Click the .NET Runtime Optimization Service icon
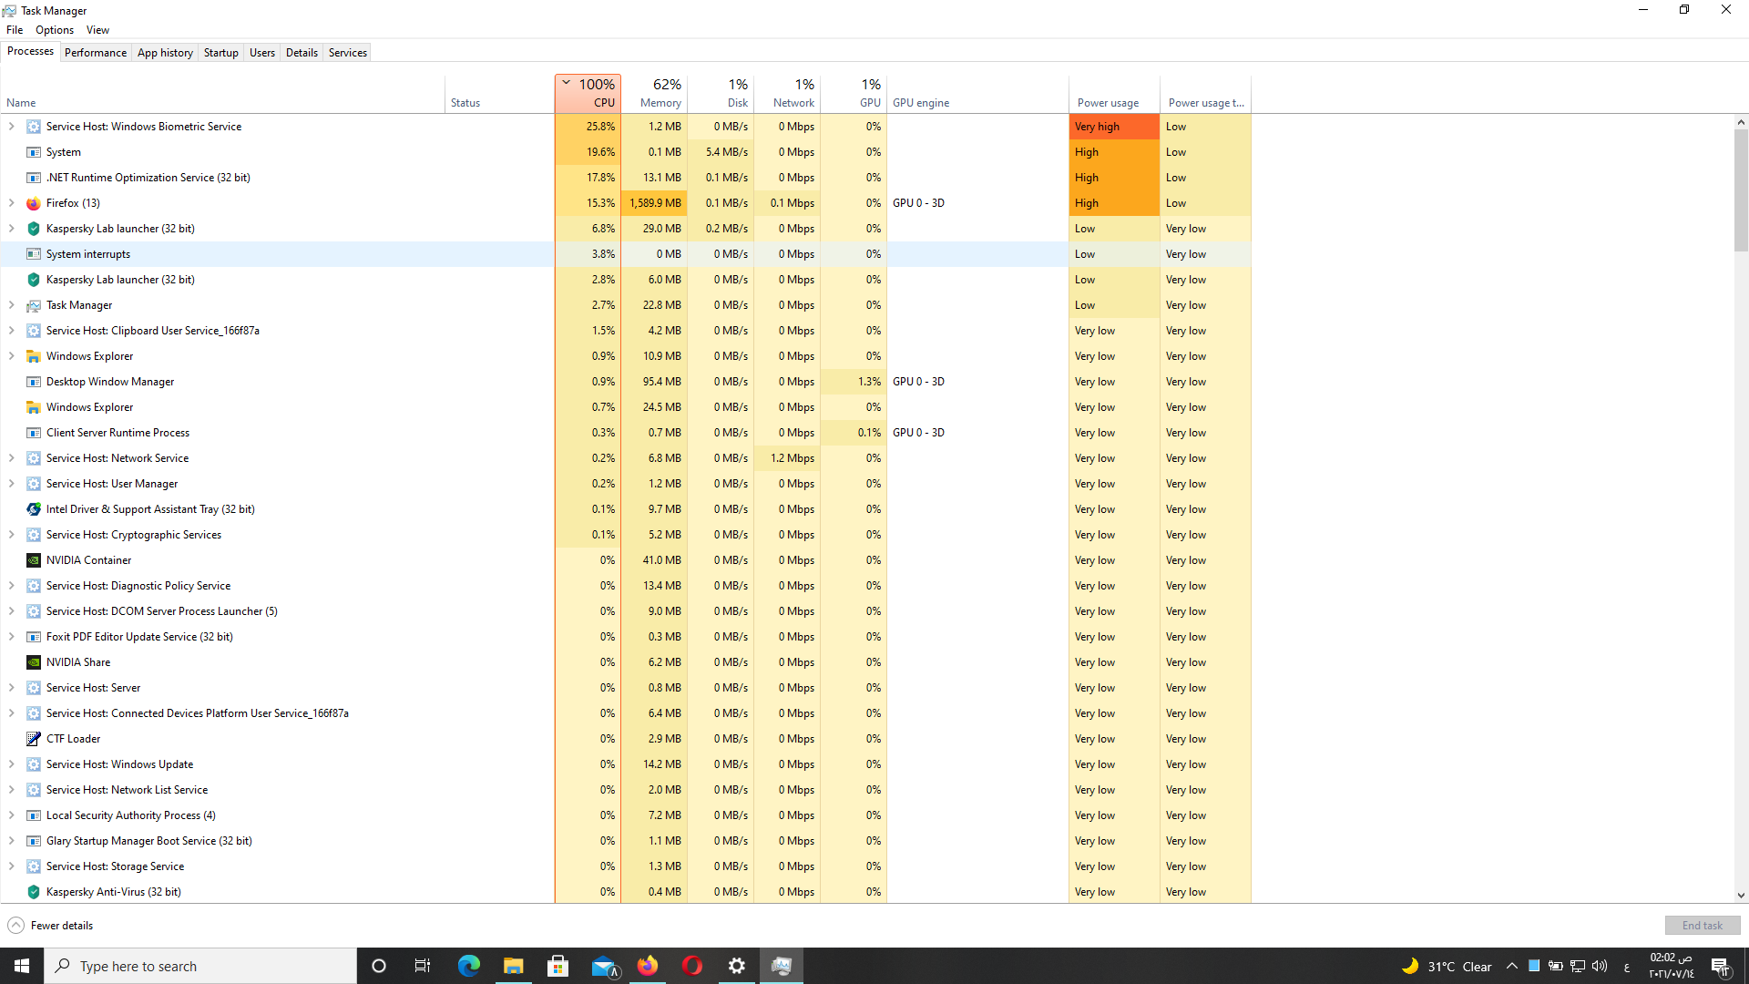 (34, 178)
